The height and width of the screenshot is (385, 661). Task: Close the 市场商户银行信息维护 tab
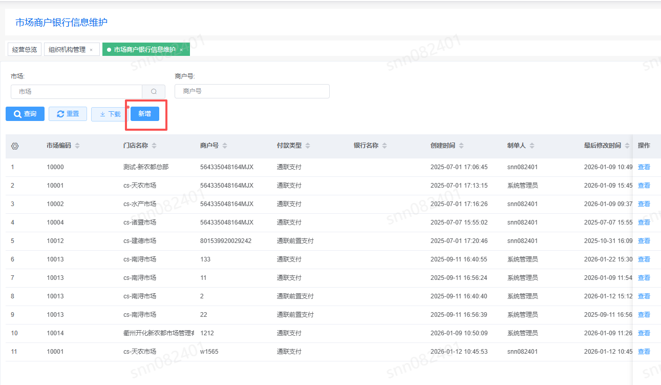coord(181,50)
